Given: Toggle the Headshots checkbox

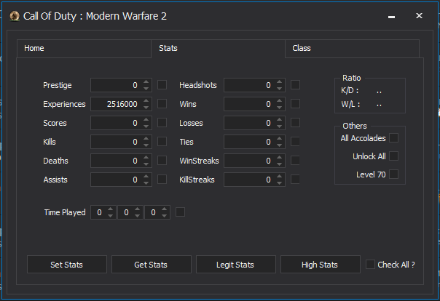Looking at the screenshot, I should [x=295, y=85].
